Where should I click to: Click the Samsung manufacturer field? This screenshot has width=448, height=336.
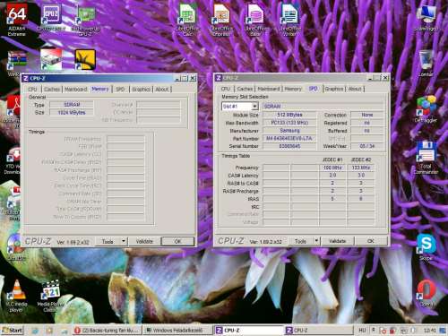289,131
